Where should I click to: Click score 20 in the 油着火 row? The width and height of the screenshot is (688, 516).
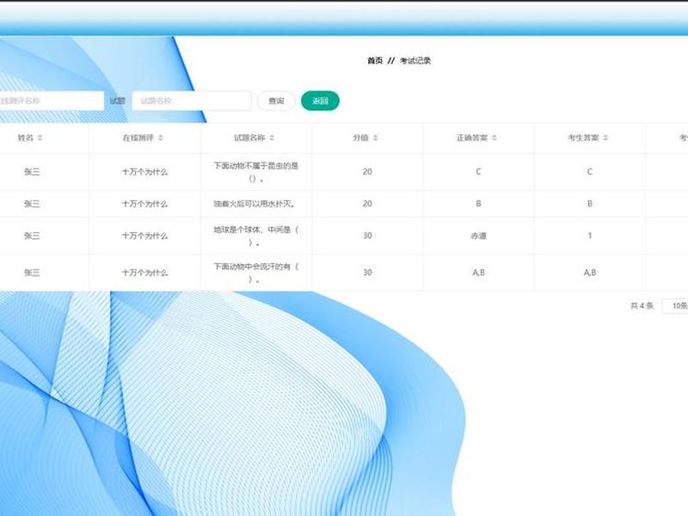click(x=367, y=204)
